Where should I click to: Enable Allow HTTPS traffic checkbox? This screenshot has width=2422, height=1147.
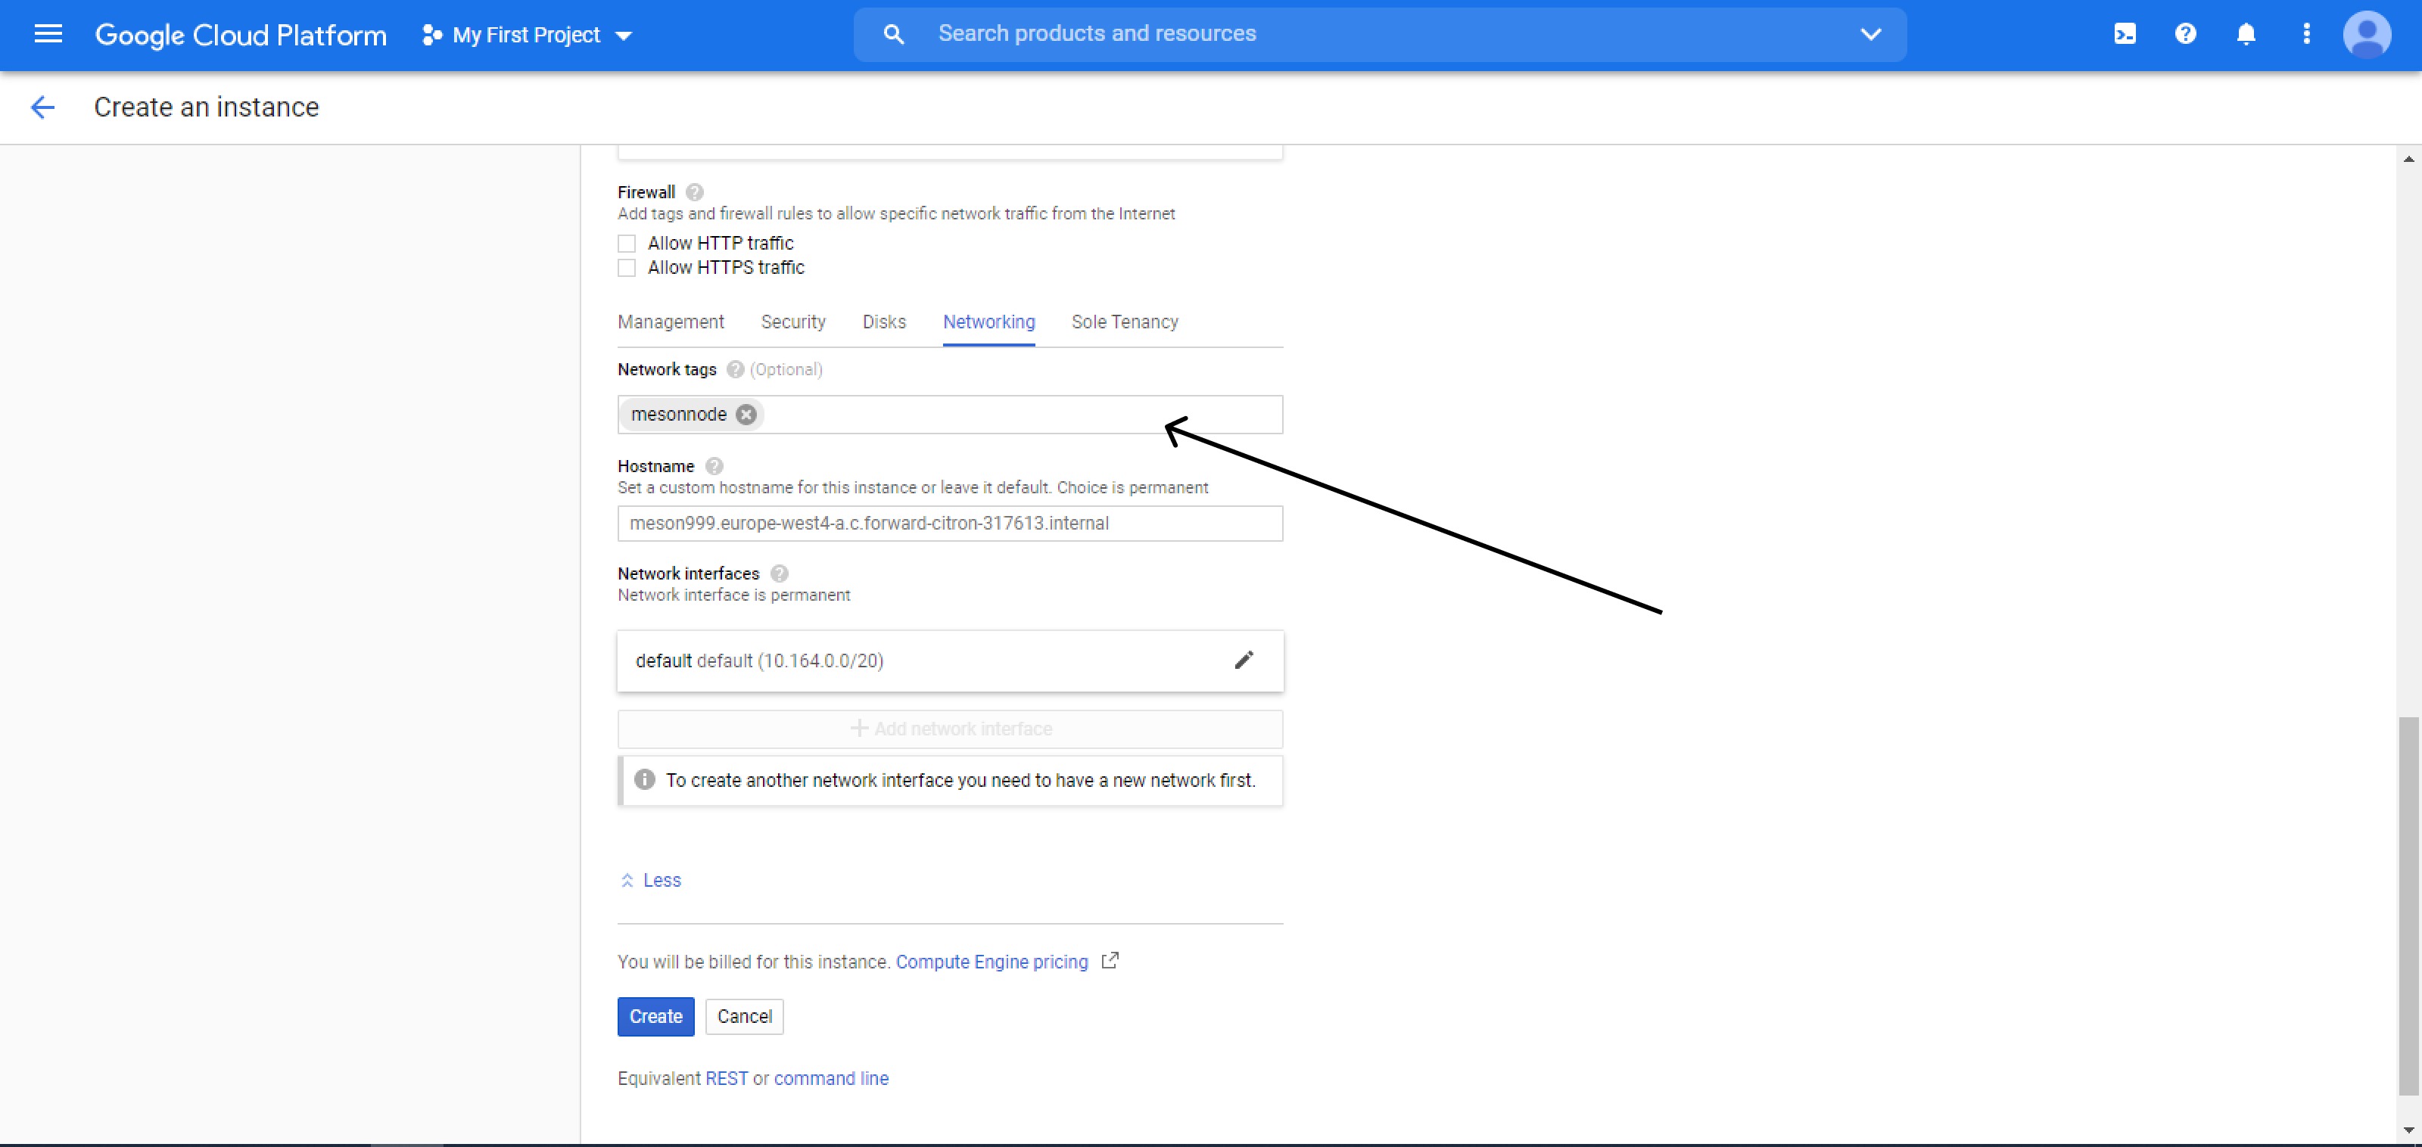click(x=627, y=268)
